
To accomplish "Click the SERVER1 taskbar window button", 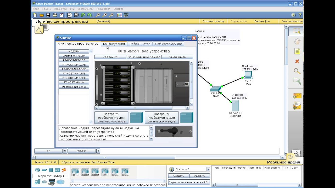I will pos(81,151).
